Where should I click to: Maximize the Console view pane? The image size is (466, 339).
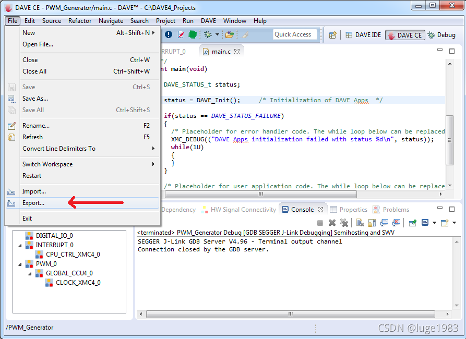[452, 209]
